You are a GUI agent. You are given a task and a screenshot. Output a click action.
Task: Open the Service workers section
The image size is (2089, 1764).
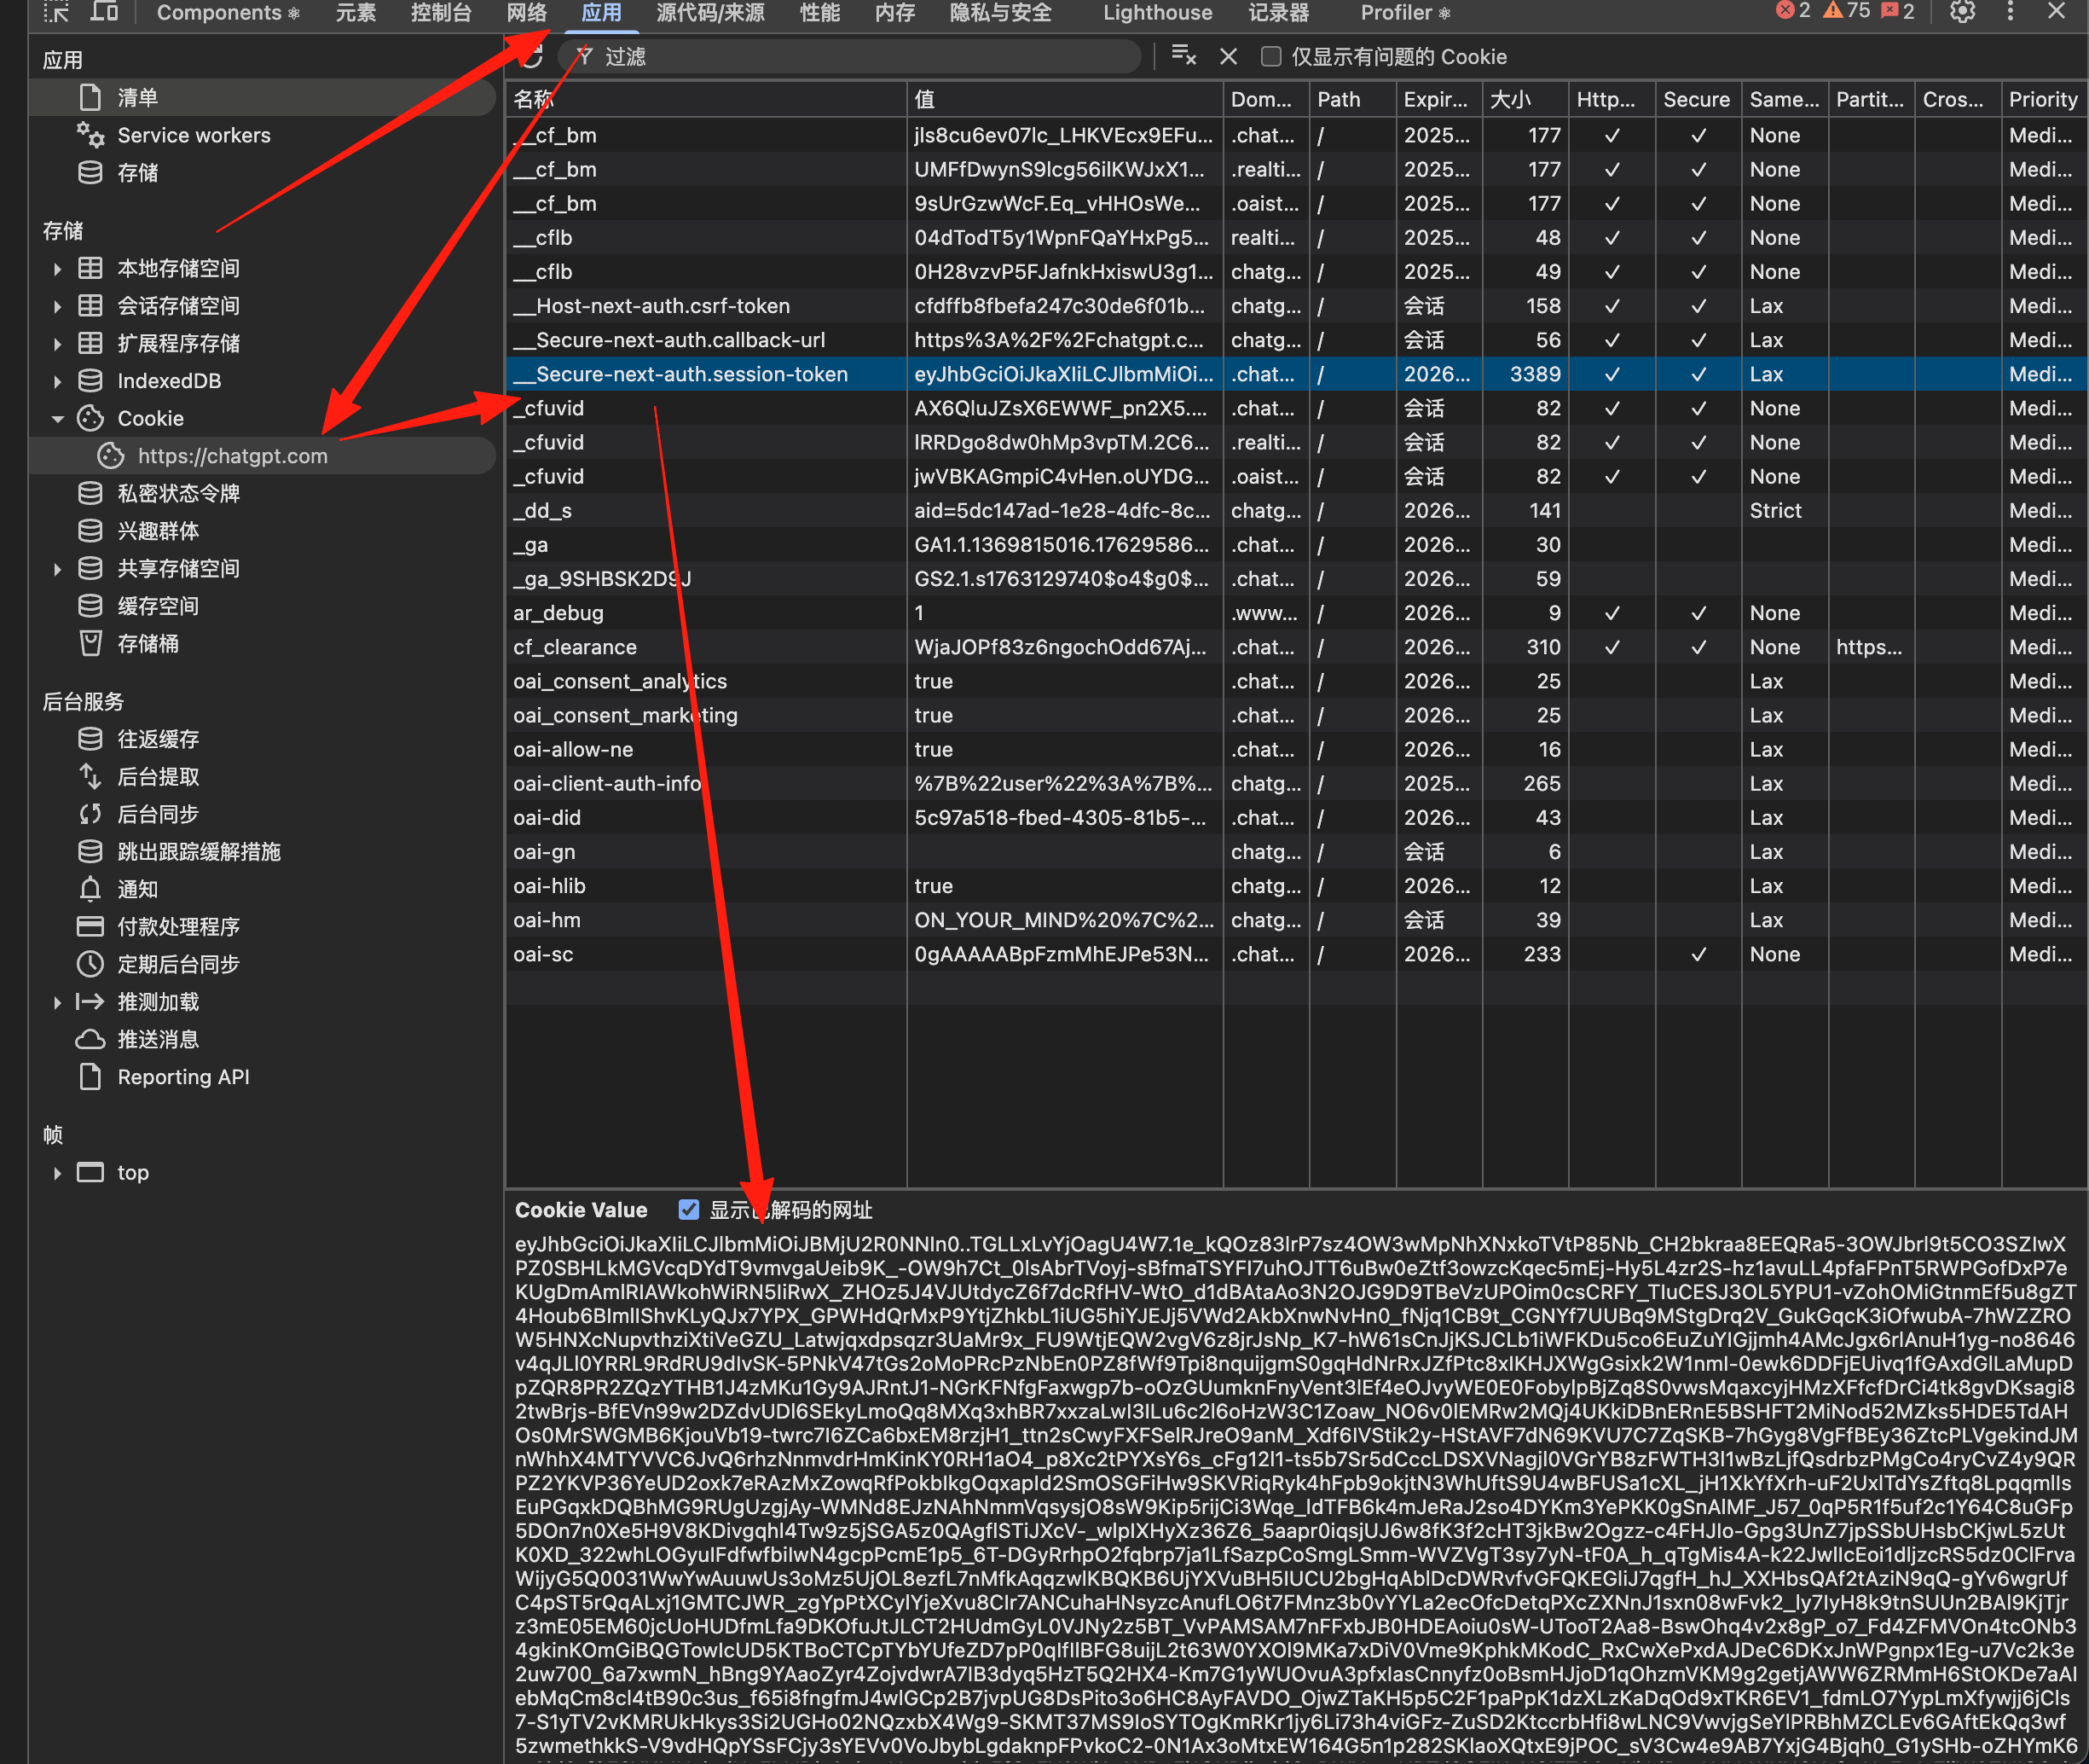(193, 135)
